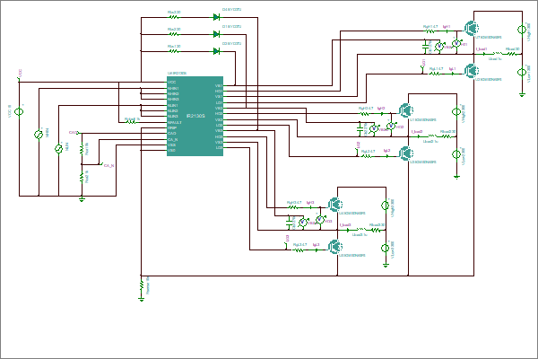Select the NLIN pulse source symbol
This screenshot has height=359, width=538.
pos(58,149)
